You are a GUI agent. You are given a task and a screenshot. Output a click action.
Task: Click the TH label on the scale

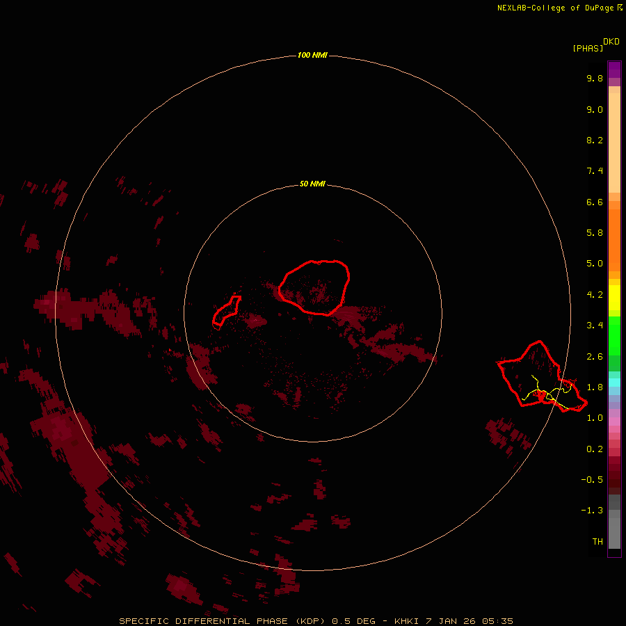pos(597,542)
